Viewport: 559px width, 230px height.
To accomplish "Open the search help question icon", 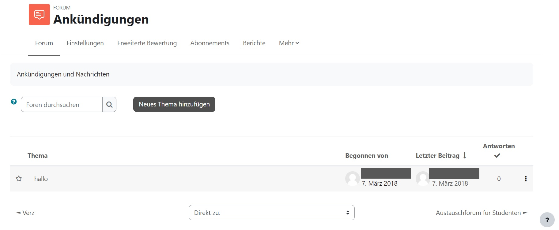I will tap(14, 102).
